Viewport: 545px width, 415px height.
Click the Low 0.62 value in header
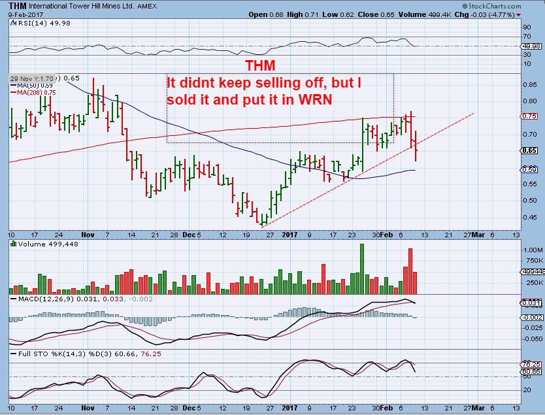pos(338,14)
